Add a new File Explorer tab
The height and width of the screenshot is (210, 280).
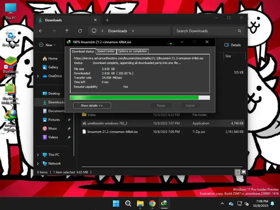coord(107,20)
